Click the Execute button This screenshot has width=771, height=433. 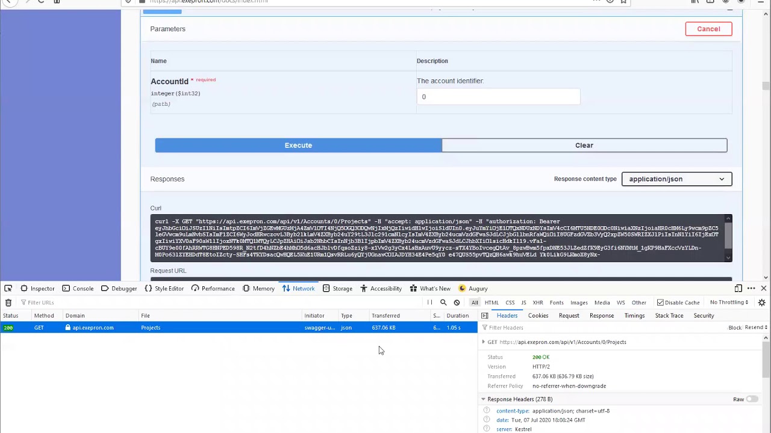point(298,145)
